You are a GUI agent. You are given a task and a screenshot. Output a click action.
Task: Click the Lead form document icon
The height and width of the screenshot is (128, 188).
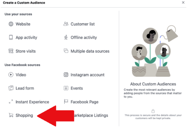click(x=11, y=88)
